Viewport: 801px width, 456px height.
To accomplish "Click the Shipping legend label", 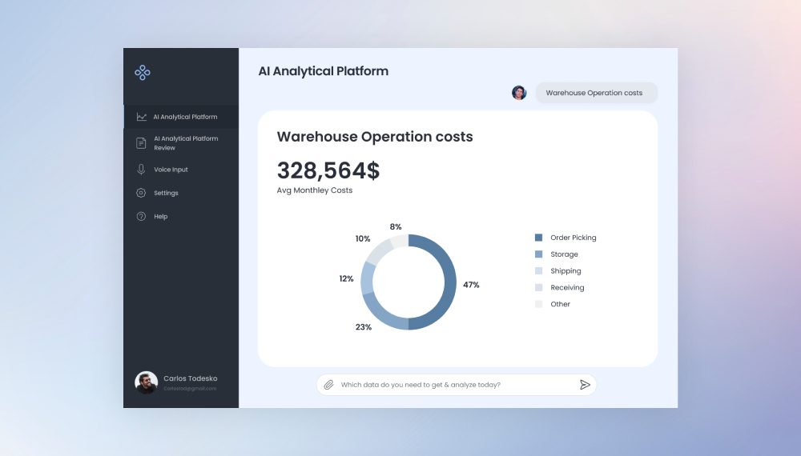I will click(x=566, y=271).
